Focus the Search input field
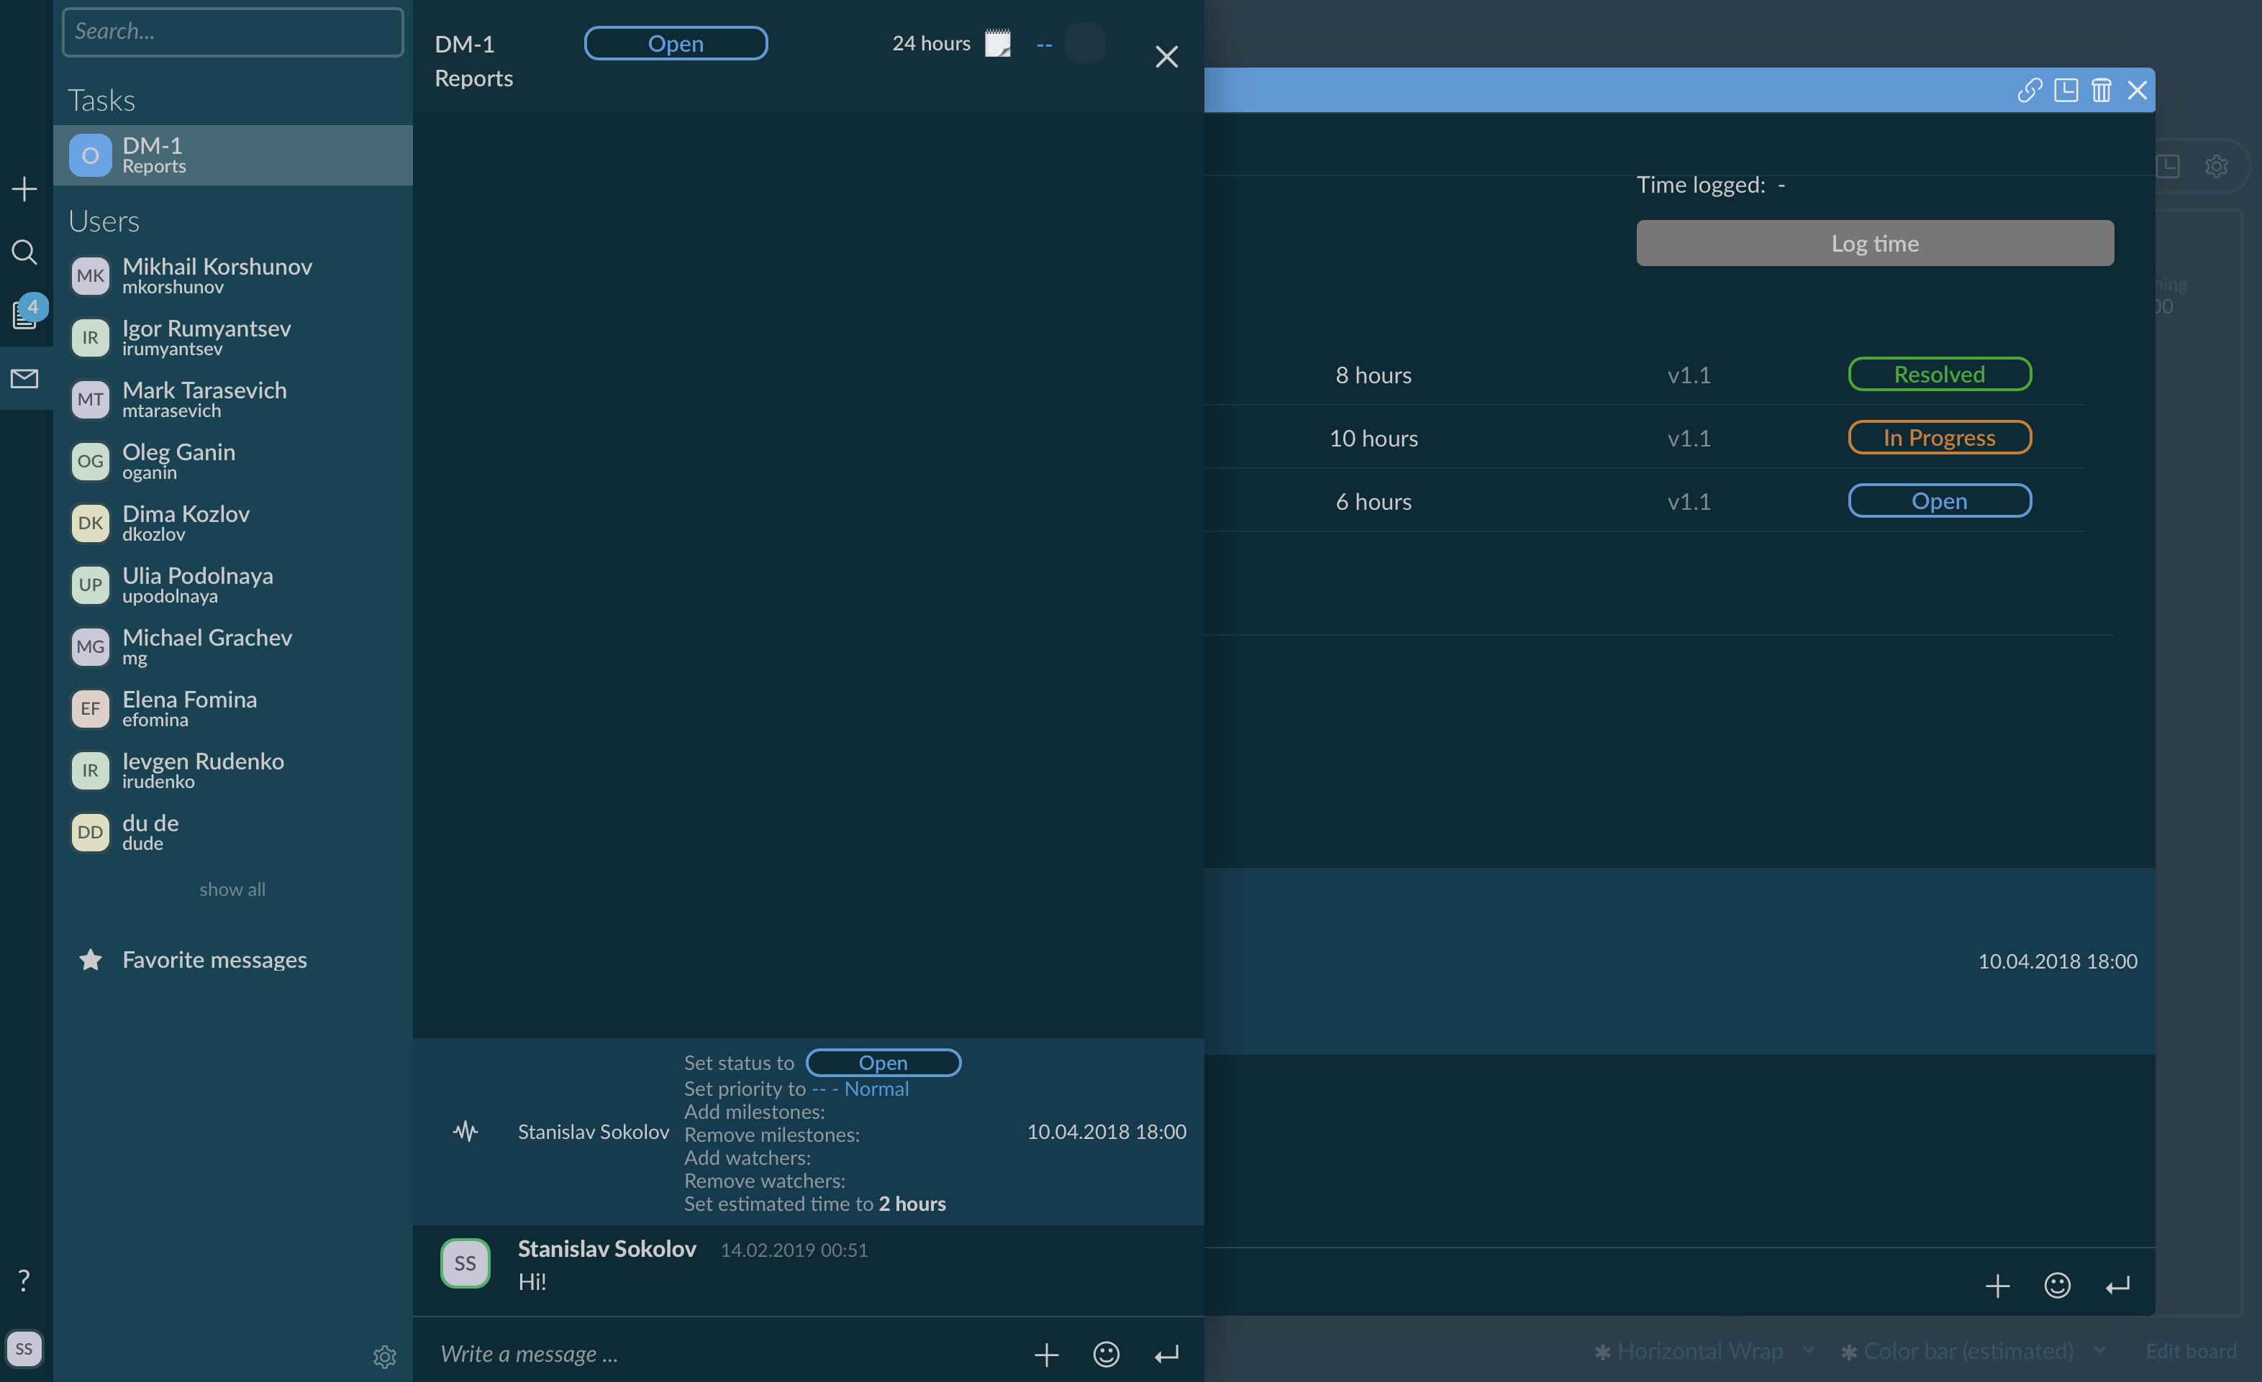 click(x=233, y=32)
